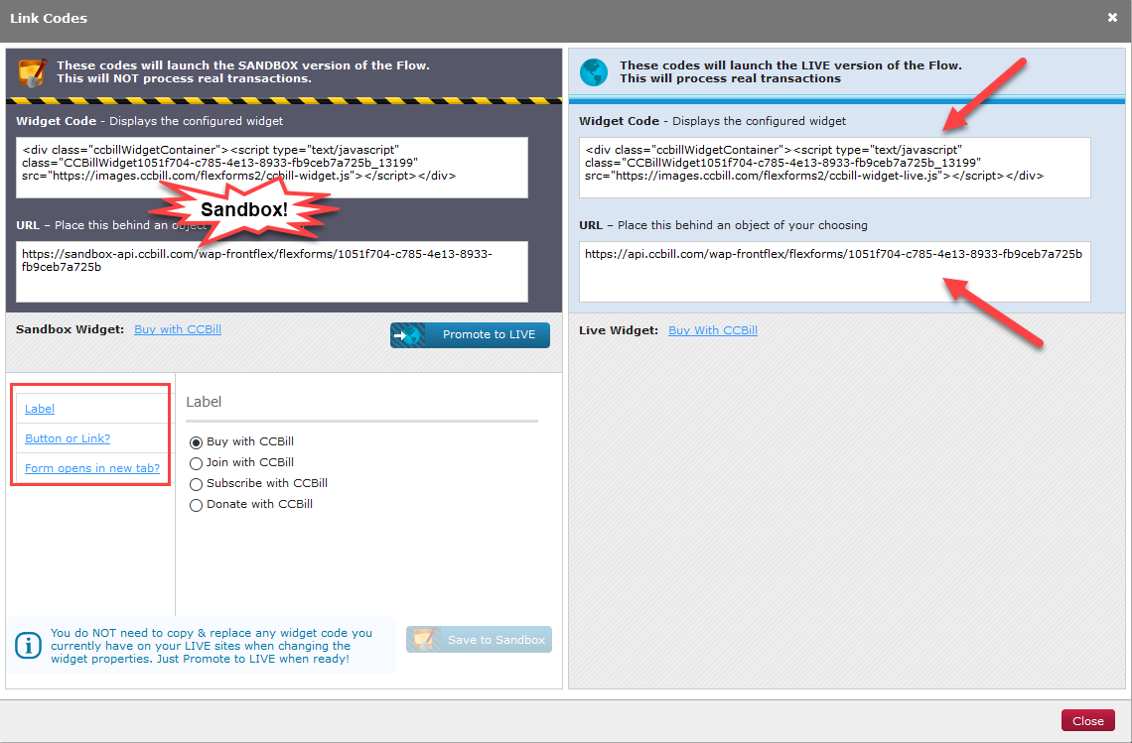
Task: Choose "Donate with CCBill" label option
Action: (196, 505)
